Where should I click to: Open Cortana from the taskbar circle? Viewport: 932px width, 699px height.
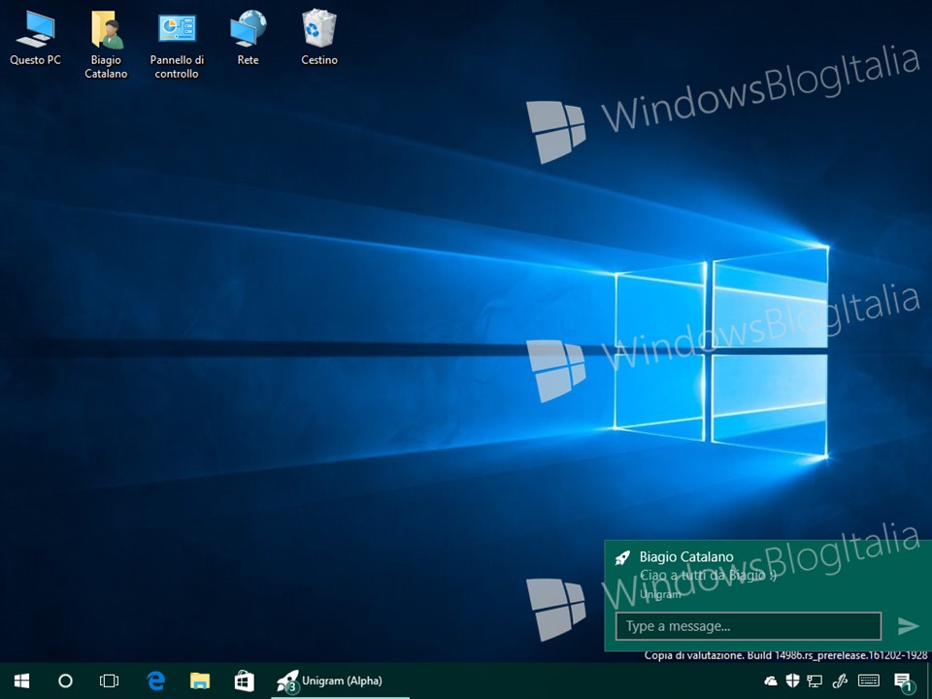[x=65, y=681]
